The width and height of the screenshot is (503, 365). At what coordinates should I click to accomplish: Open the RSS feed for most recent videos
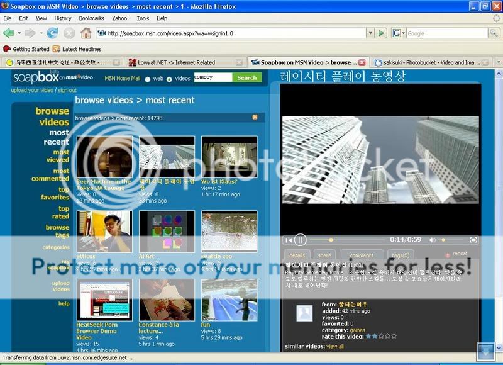coord(254,117)
